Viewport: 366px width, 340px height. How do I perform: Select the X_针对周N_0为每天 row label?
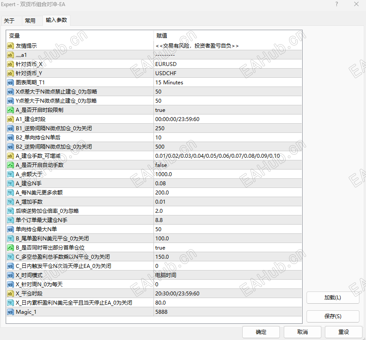click(x=39, y=284)
